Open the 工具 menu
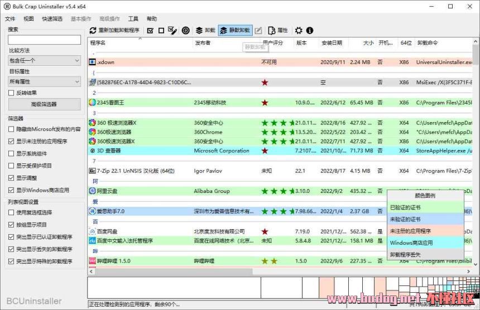 click(133, 18)
